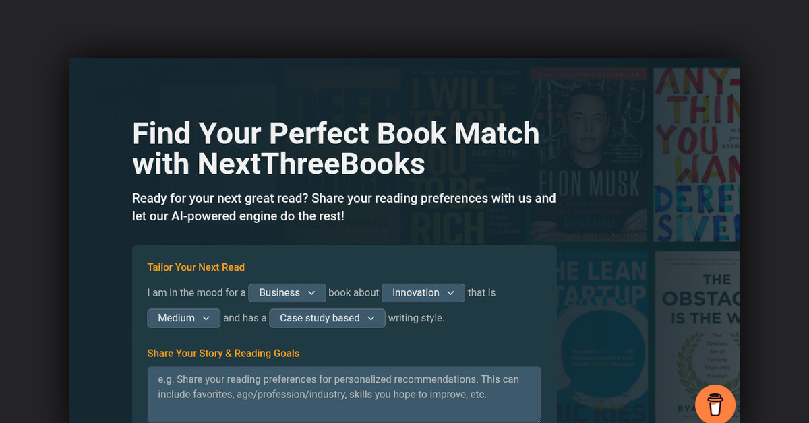The image size is (809, 423).
Task: Click the NextThreeBooks page title
Action: [x=336, y=149]
